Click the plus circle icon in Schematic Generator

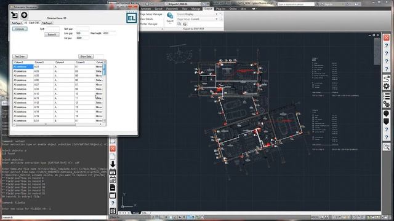(x=24, y=15)
